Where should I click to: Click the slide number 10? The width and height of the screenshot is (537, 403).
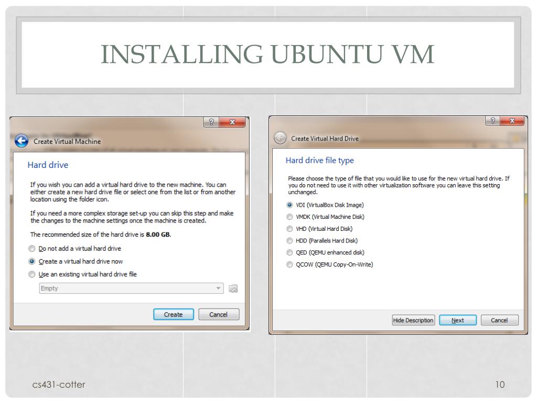(x=500, y=385)
